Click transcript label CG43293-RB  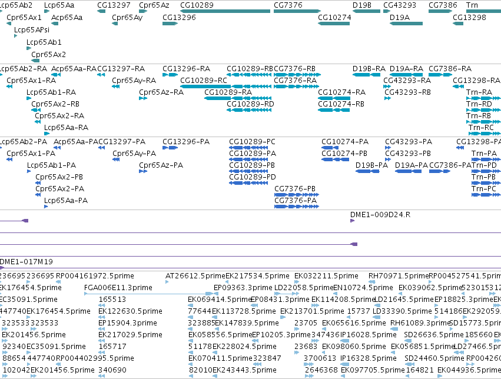pos(408,92)
